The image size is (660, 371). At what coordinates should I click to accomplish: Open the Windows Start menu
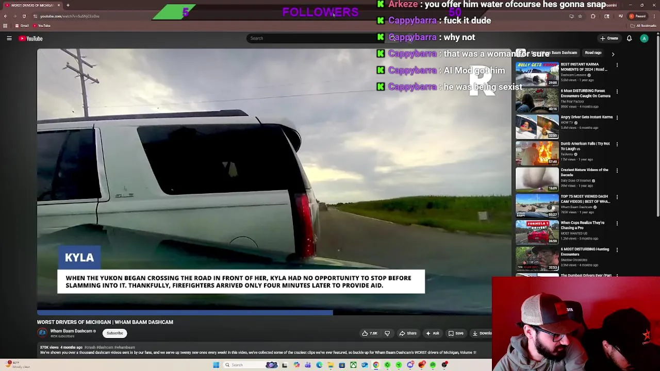coord(216,365)
